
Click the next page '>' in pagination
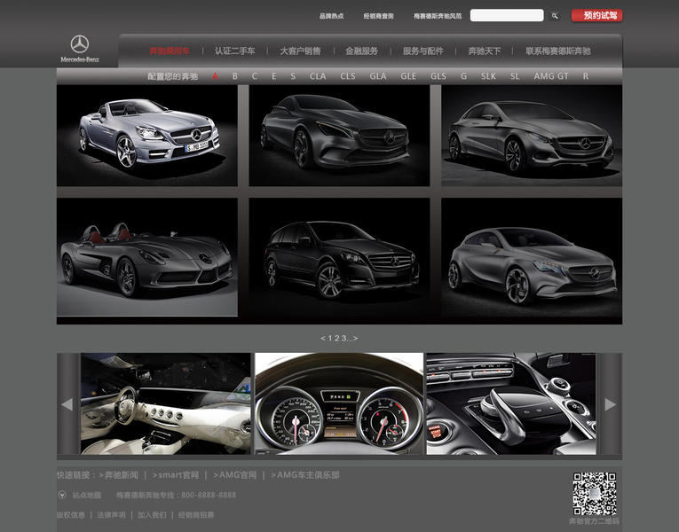click(356, 338)
